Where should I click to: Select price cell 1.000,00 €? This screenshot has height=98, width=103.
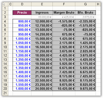click(22, 39)
